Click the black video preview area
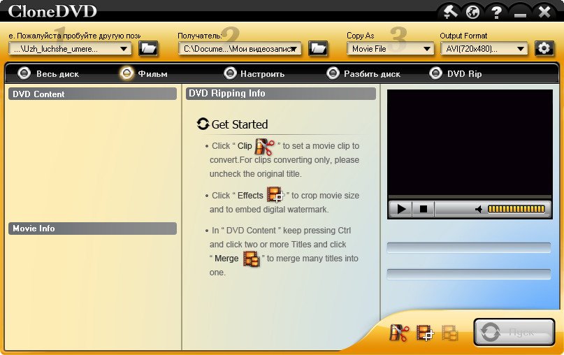The height and width of the screenshot is (355, 564). point(470,143)
